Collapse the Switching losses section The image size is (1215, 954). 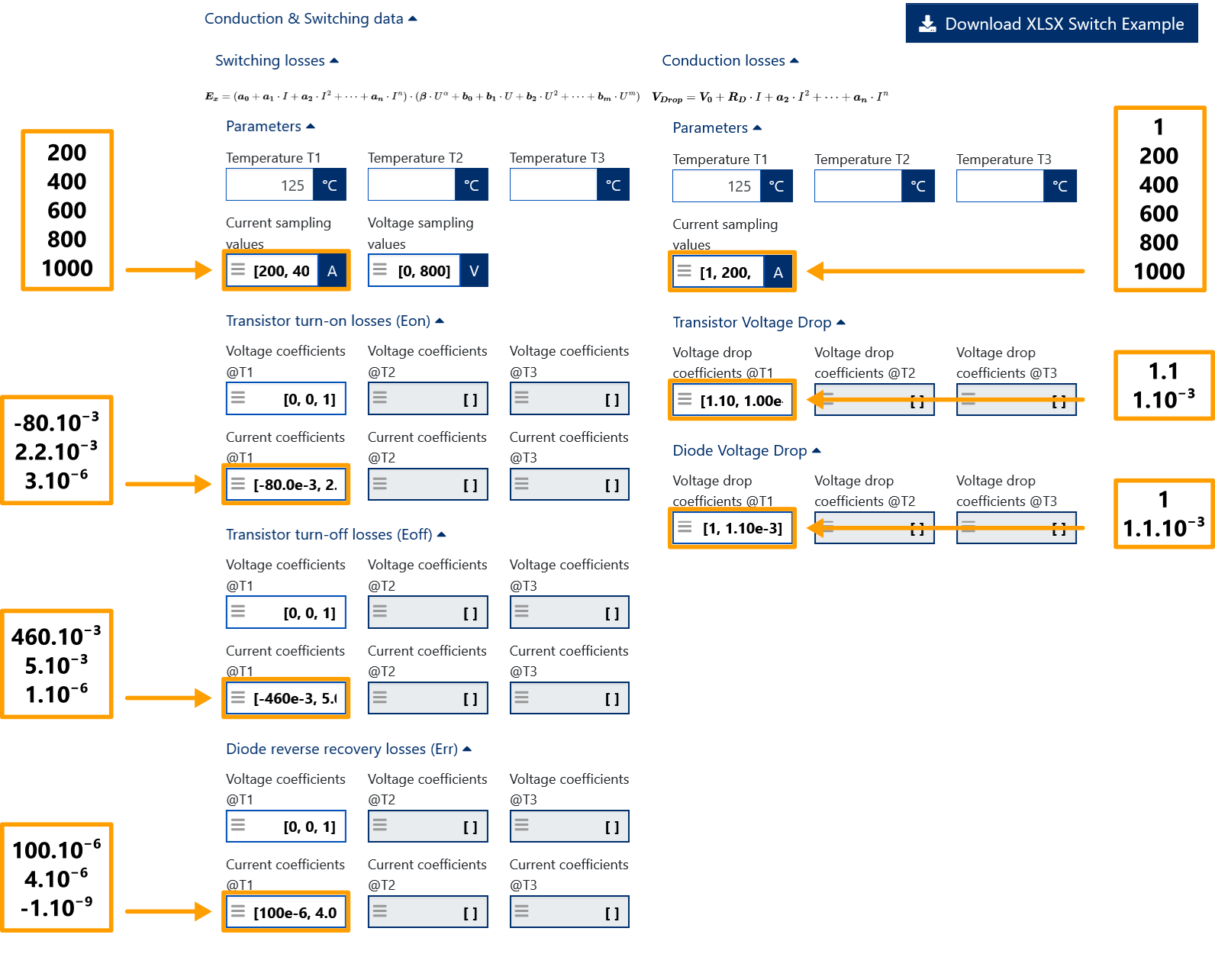[x=334, y=60]
